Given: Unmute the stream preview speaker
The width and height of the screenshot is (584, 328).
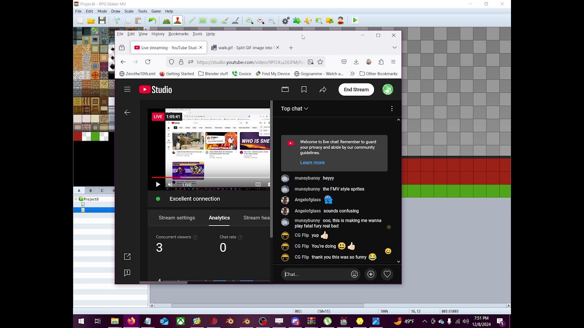Looking at the screenshot, I should (x=170, y=184).
